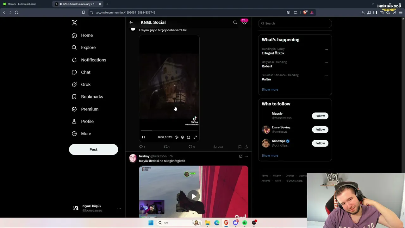Mute the video sound
The image size is (405, 228).
(176, 137)
